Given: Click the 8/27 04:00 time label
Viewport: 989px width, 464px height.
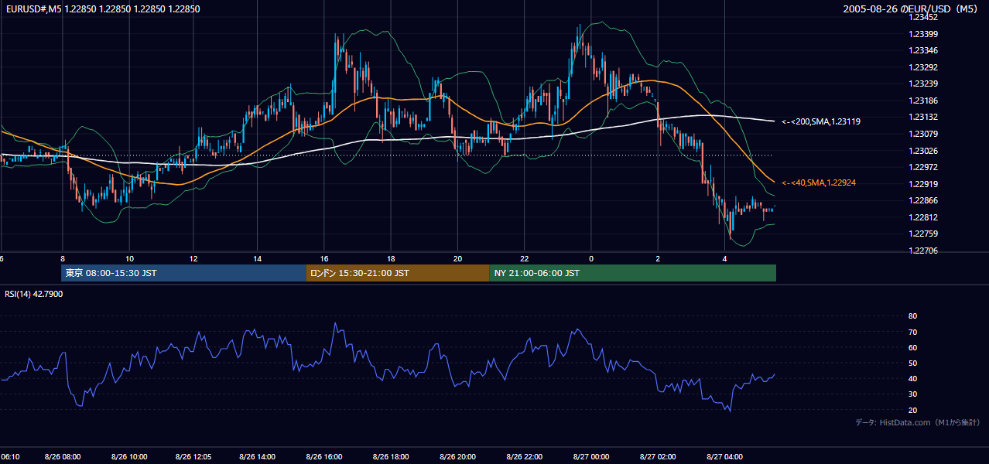Looking at the screenshot, I should click(725, 457).
